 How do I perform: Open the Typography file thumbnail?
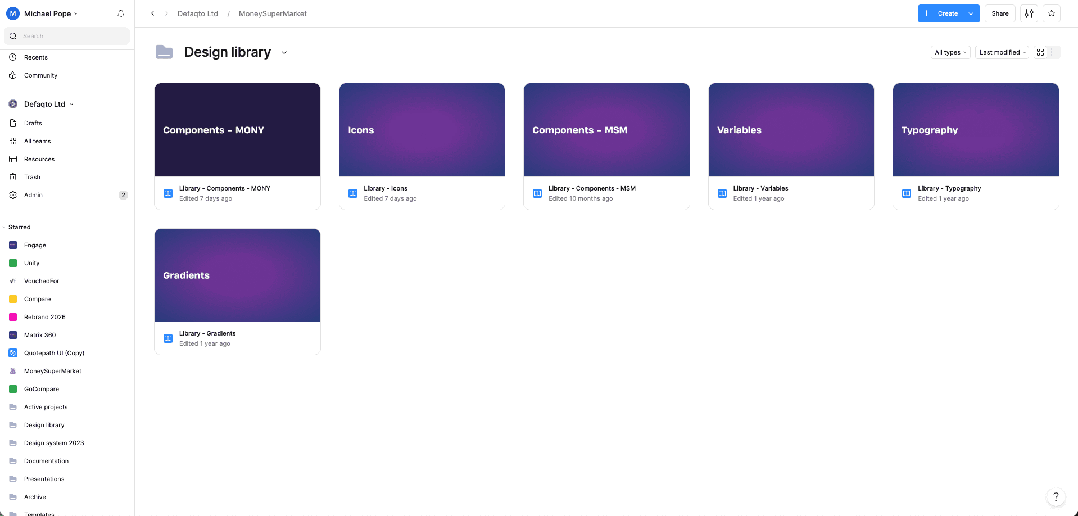[x=976, y=130]
